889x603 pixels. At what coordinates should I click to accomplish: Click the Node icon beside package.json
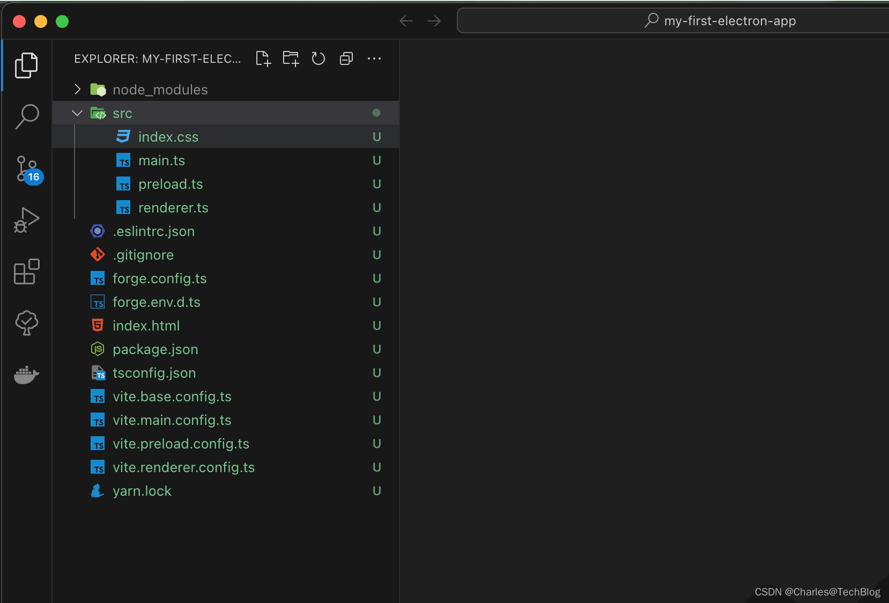[98, 349]
